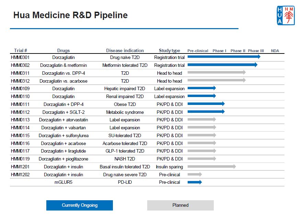Click 'Dorzagliatin & metformin' drug cell
The image size is (303, 216).
coord(63,65)
